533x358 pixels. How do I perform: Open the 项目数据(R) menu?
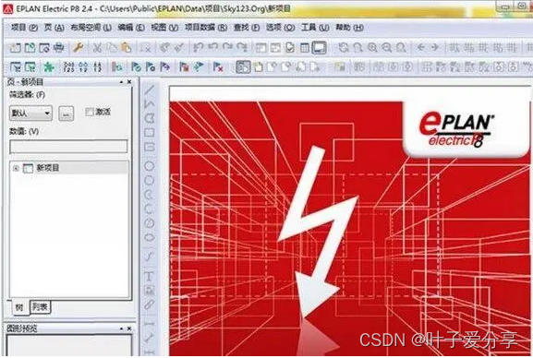206,28
